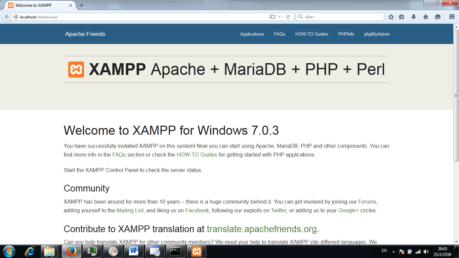Image resolution: width=459 pixels, height=258 pixels.
Task: Click the globe site identity icon
Action: point(15,17)
